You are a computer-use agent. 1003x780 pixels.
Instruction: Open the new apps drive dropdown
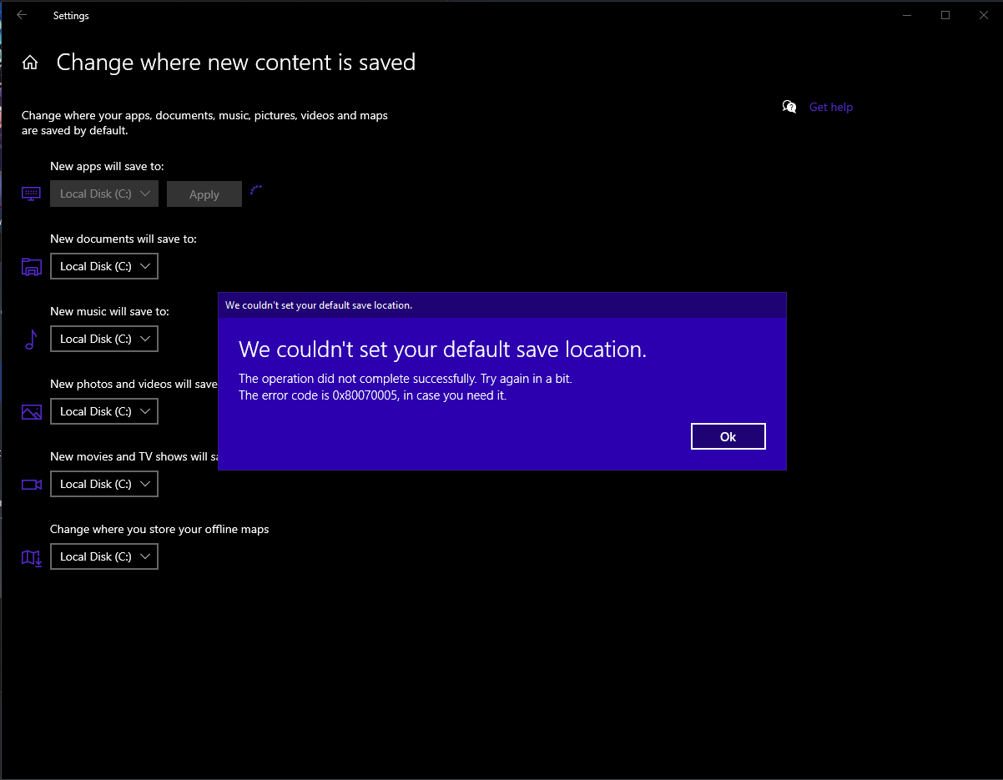pos(104,194)
